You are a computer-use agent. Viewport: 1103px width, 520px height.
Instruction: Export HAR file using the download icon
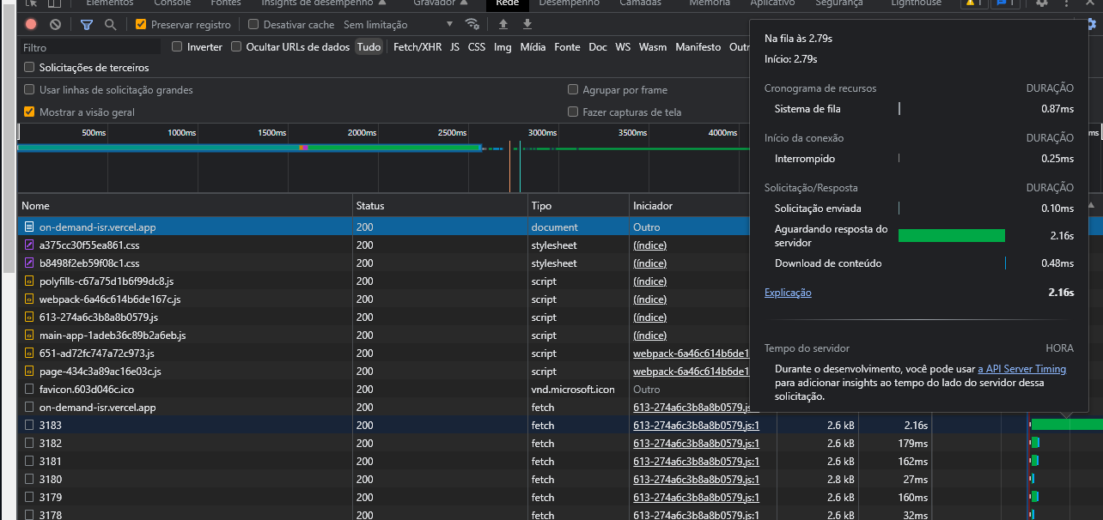pos(526,24)
